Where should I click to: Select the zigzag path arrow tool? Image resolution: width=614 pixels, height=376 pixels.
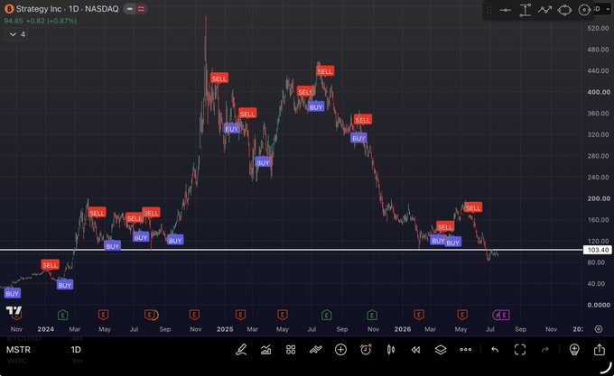click(544, 10)
